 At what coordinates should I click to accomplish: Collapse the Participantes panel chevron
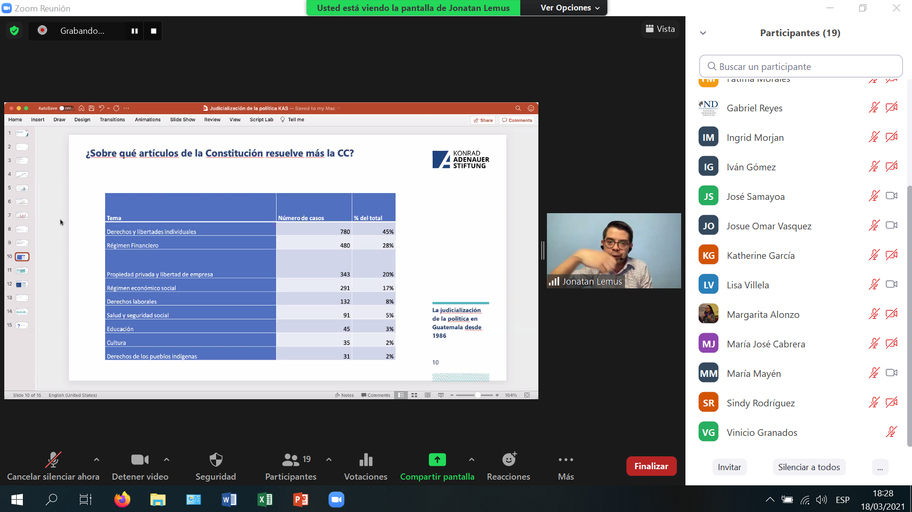(703, 33)
